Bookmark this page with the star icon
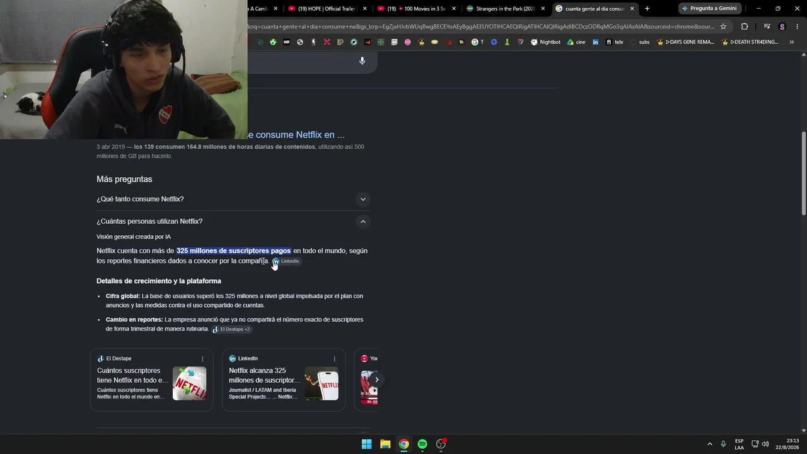 coord(723,26)
